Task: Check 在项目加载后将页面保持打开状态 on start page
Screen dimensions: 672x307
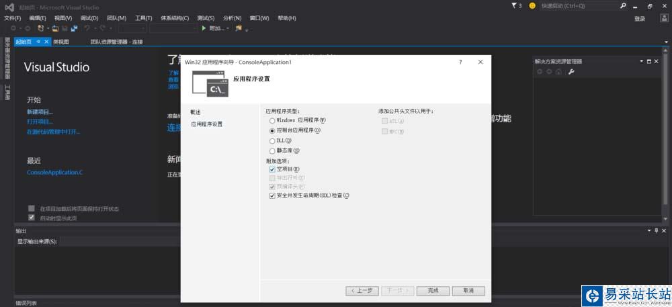Action: coord(32,208)
